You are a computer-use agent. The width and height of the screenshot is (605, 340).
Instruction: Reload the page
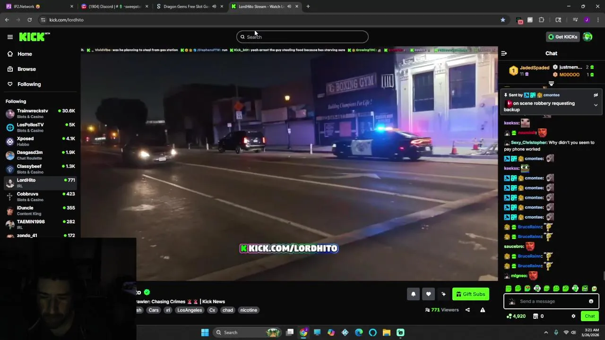29,20
